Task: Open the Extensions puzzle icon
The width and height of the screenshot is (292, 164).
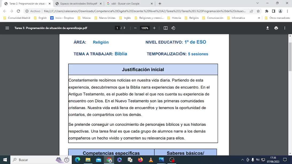Action: click(x=267, y=11)
